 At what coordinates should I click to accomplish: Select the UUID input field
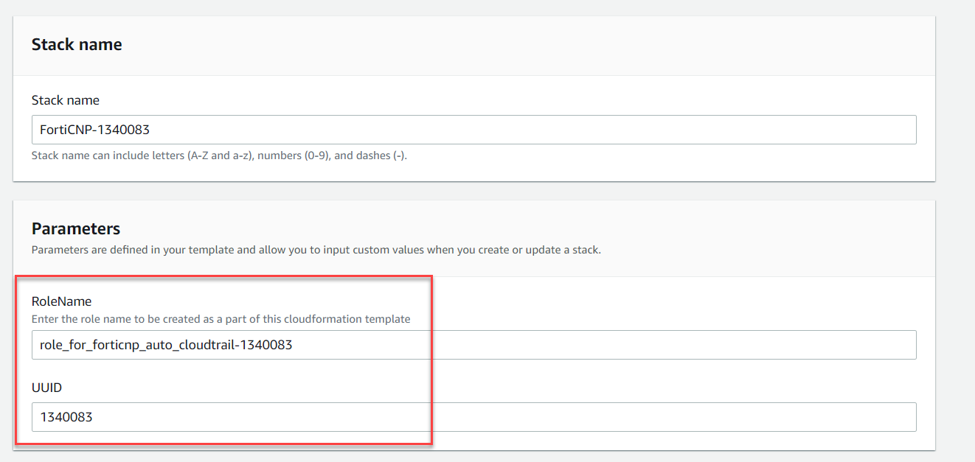pyautogui.click(x=590, y=417)
